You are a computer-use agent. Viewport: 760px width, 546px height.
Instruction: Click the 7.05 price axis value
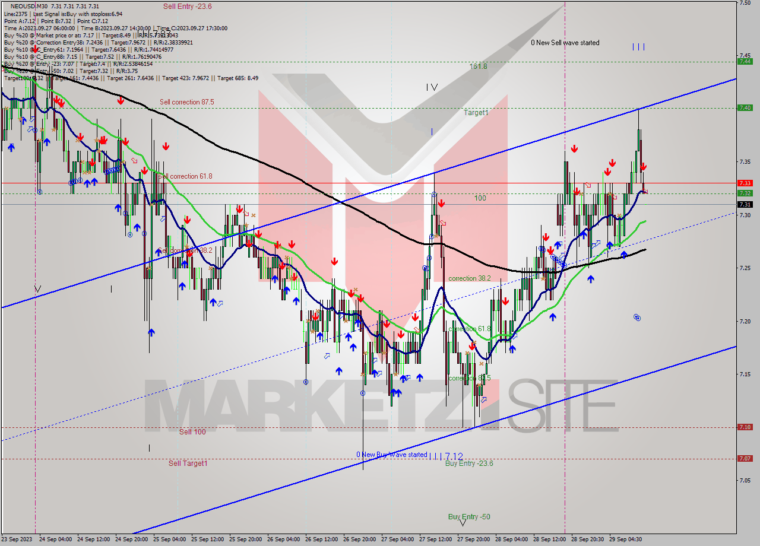(745, 480)
